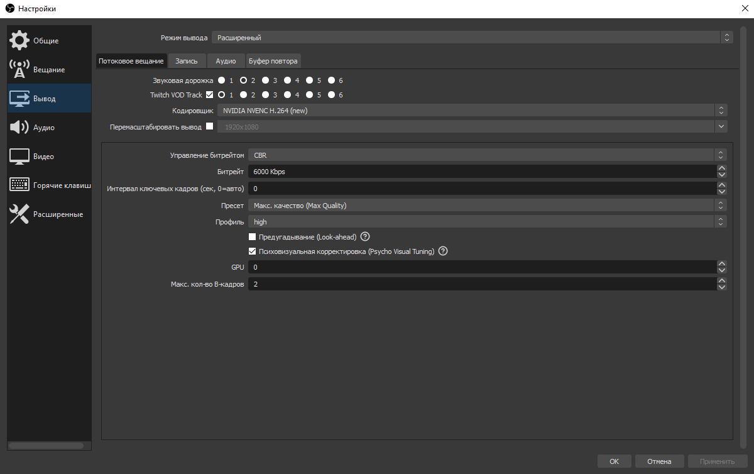Enable the Предугадывание (Look-ahead) checkbox
Screen dimensions: 754x474
[x=253, y=237]
